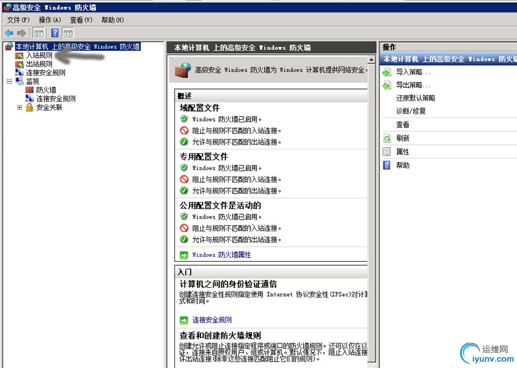
Task: Click 属性 in actions pane
Action: tap(402, 152)
